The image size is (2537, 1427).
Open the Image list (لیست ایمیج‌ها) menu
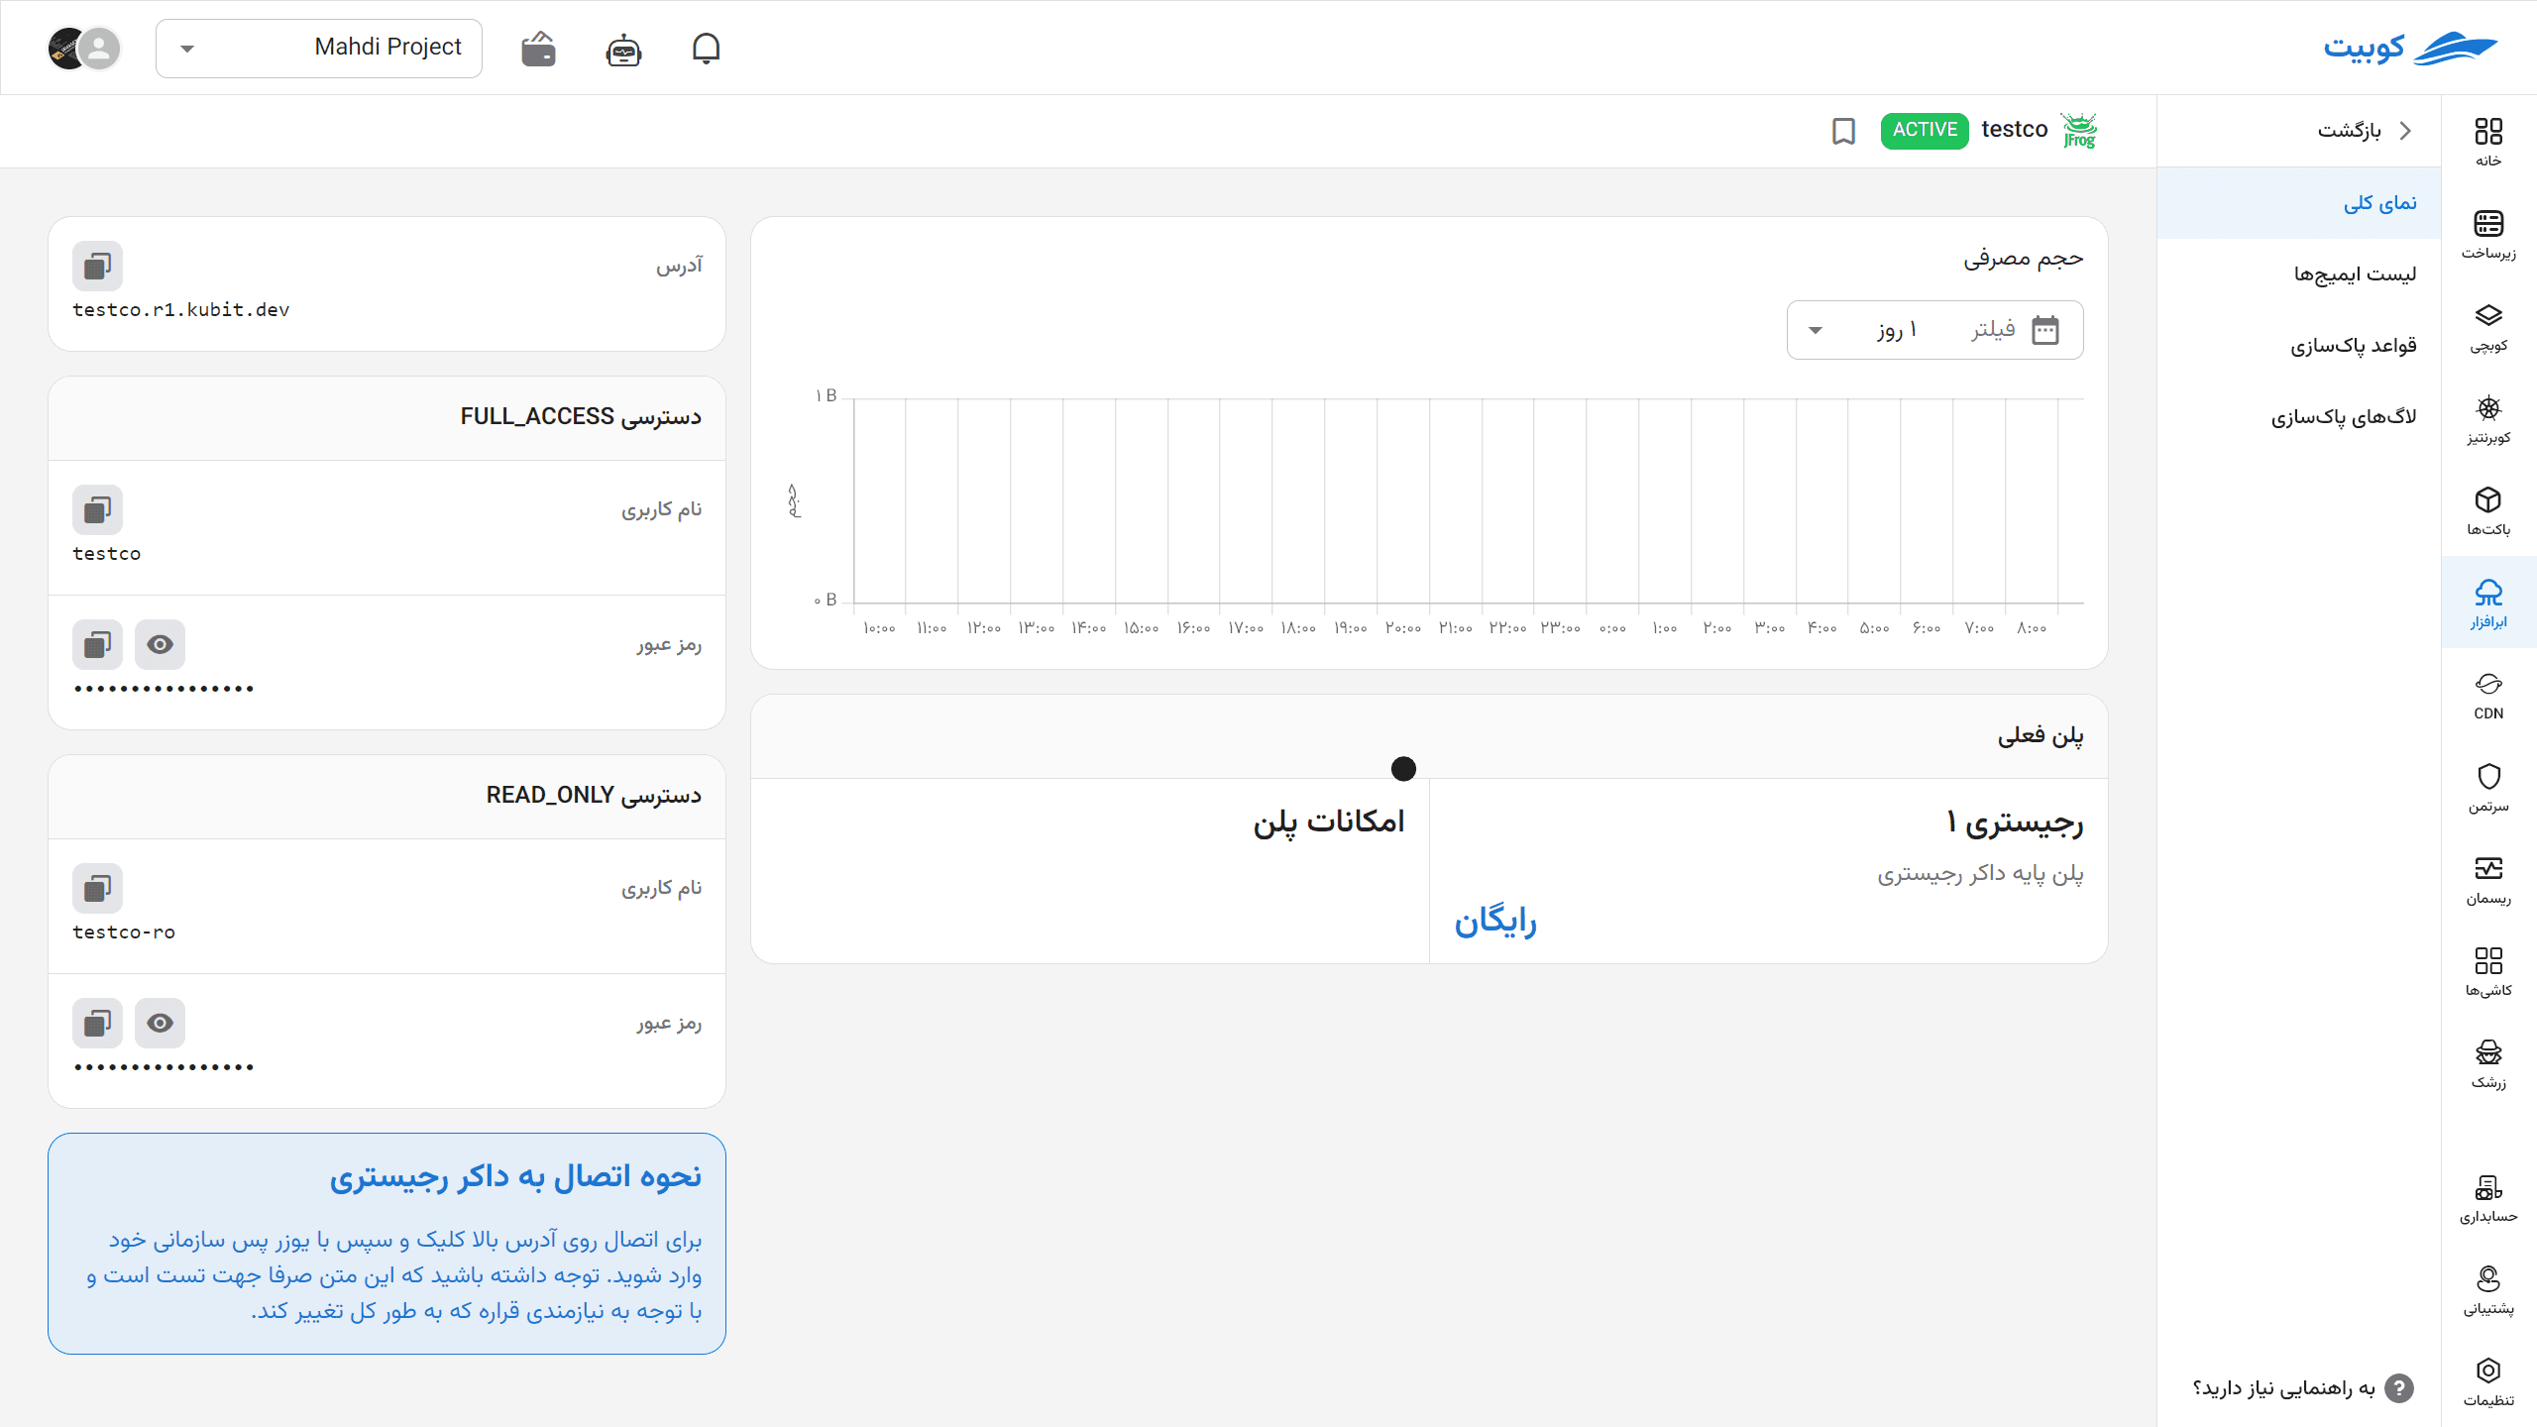coord(2299,274)
